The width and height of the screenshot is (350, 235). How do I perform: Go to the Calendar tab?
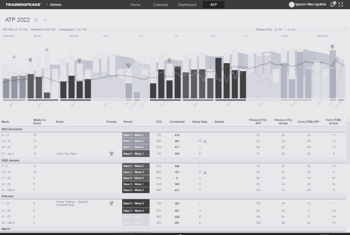160,5
